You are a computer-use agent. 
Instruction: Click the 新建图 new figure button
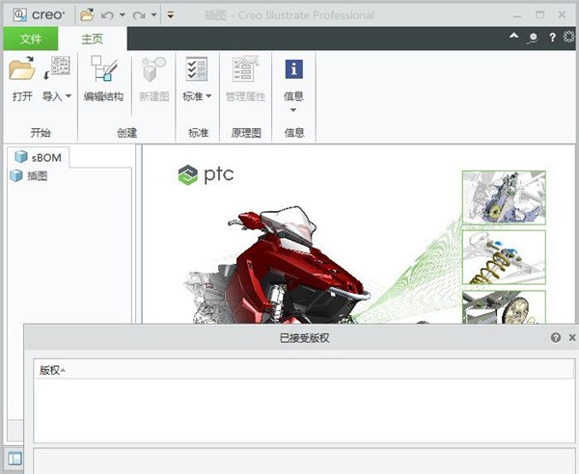coord(154,79)
